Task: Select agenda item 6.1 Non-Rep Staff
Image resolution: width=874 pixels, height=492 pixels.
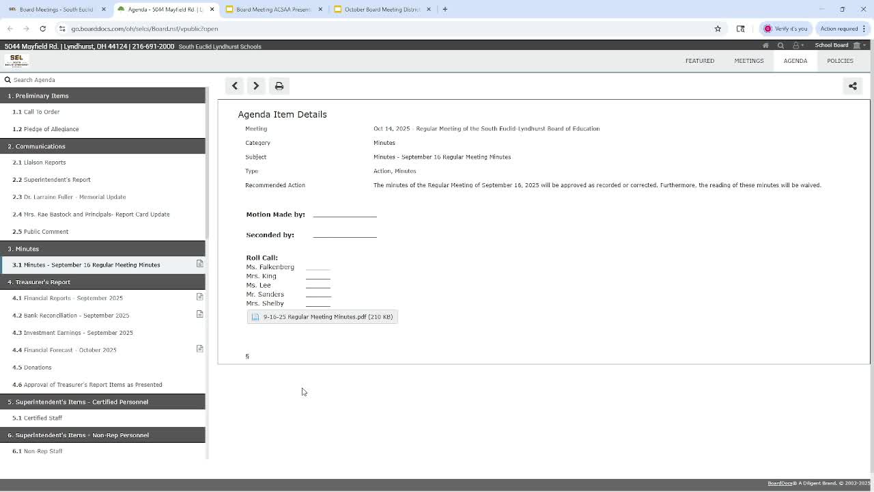Action: coord(102,452)
